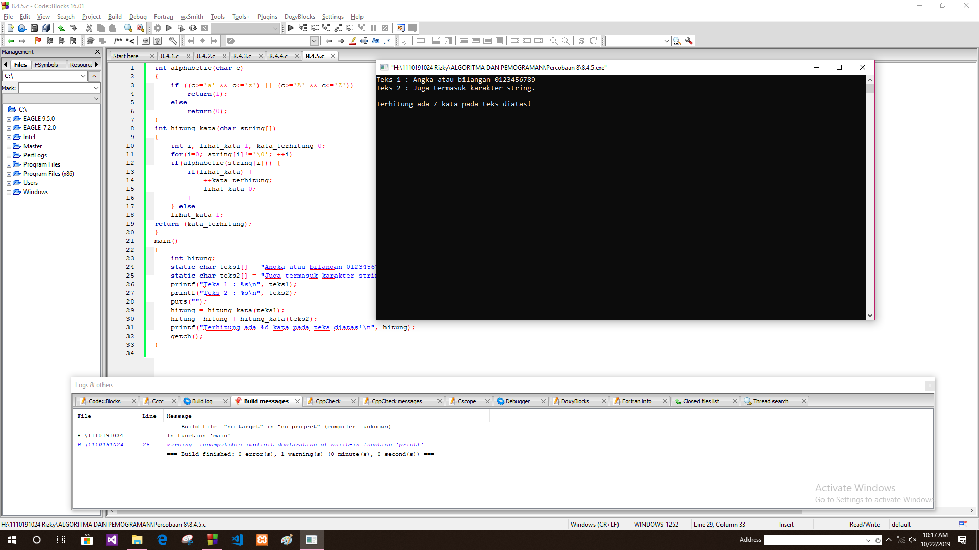Click the Build and run icon
Screen dimensions: 979x550
point(181,28)
